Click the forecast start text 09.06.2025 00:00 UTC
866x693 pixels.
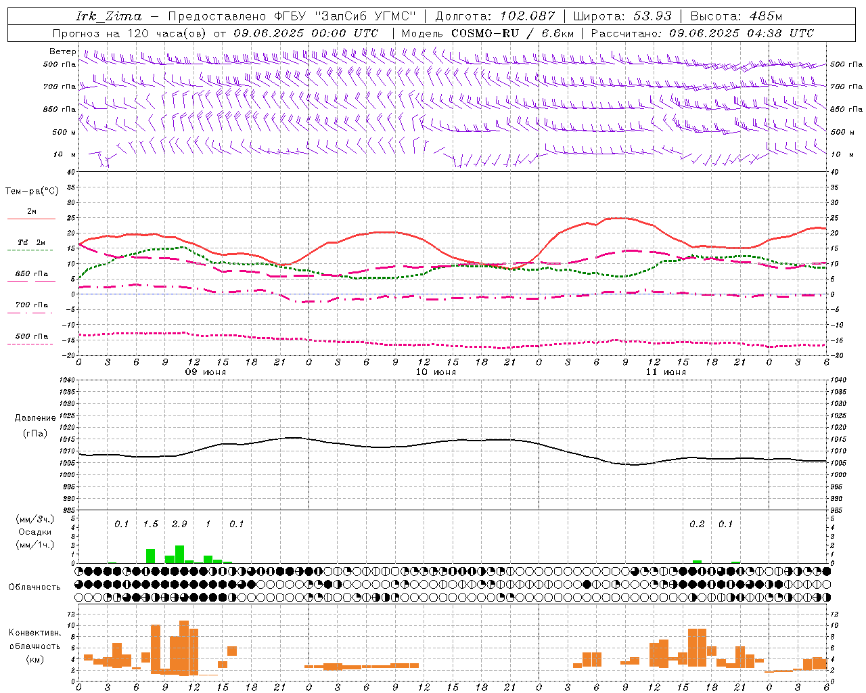[x=306, y=33]
